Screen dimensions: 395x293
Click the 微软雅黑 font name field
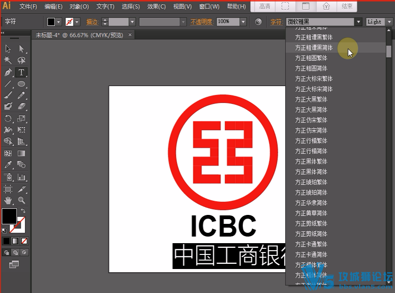(320, 22)
